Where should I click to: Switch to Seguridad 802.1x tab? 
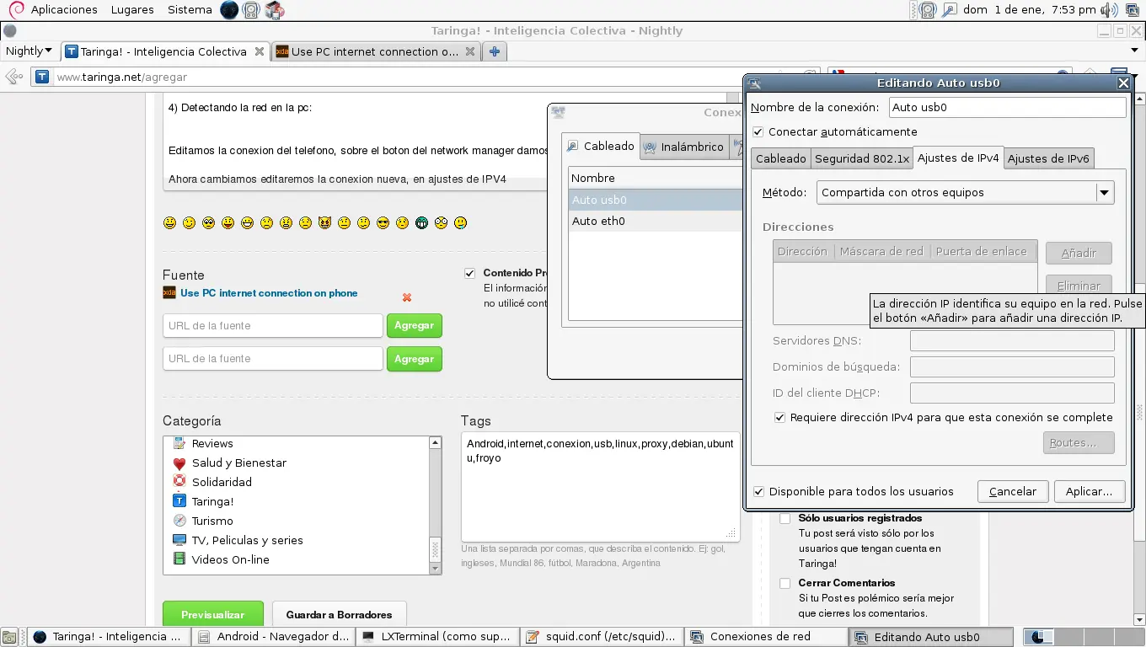(862, 158)
